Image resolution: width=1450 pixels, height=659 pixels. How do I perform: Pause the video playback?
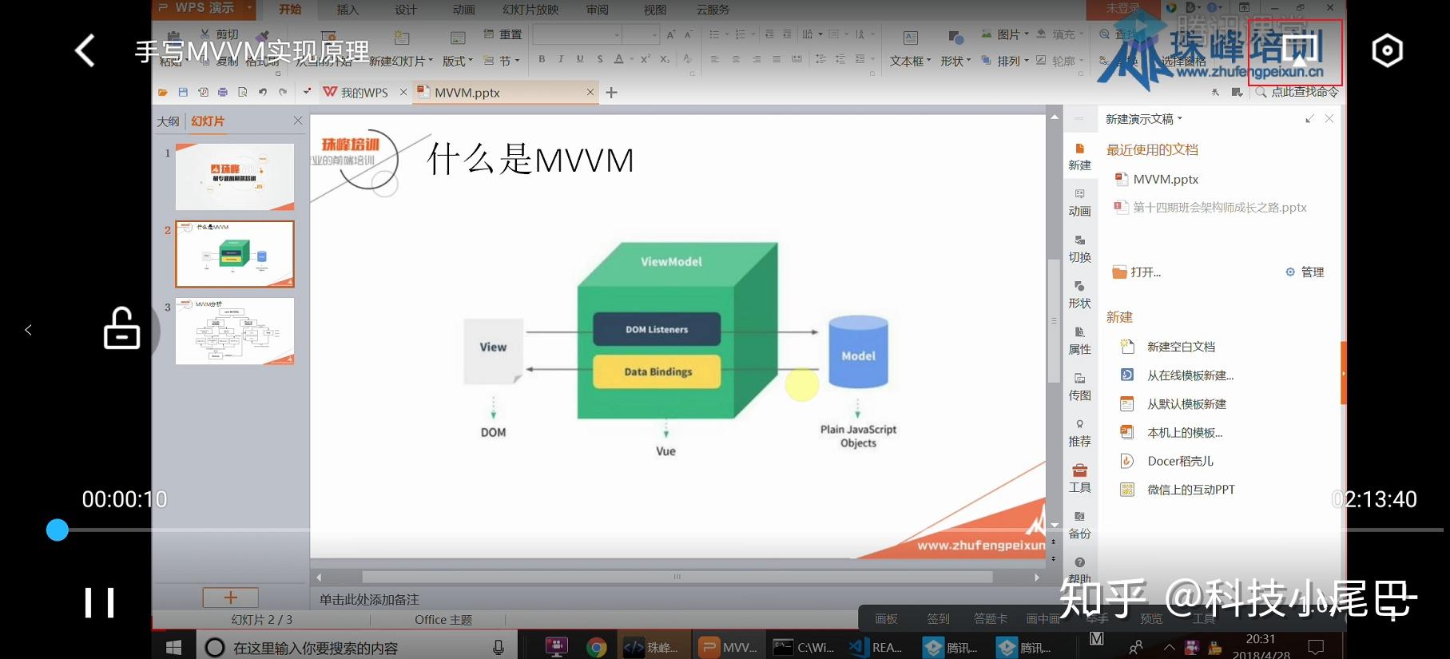click(x=100, y=602)
